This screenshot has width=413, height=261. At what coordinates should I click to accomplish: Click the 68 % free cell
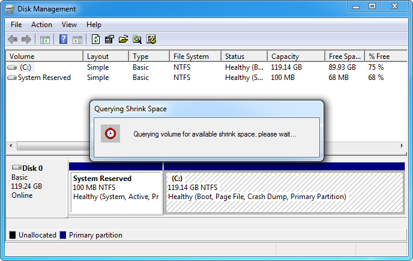click(x=376, y=78)
